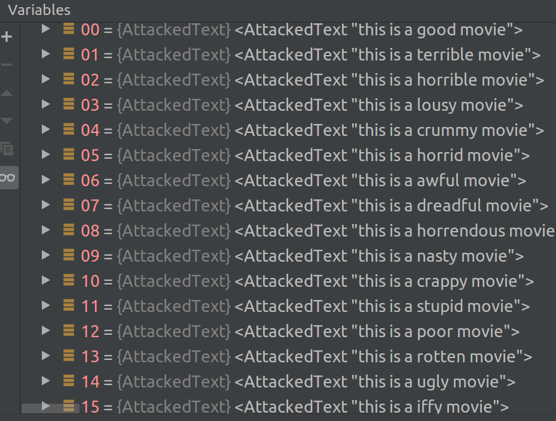The height and width of the screenshot is (421, 556).
Task: Click the horizontal scrollbar at the bottom
Action: (51, 406)
